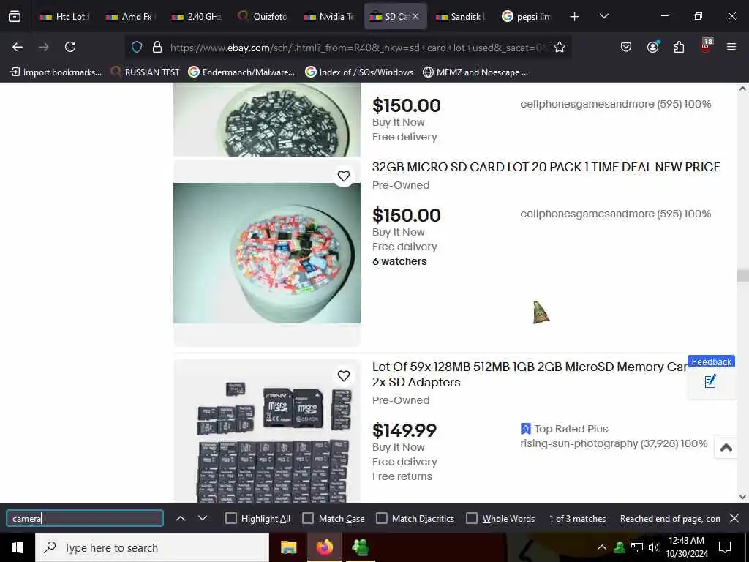
Task: Click the eBay back-to-top arrow button
Action: pos(726,447)
